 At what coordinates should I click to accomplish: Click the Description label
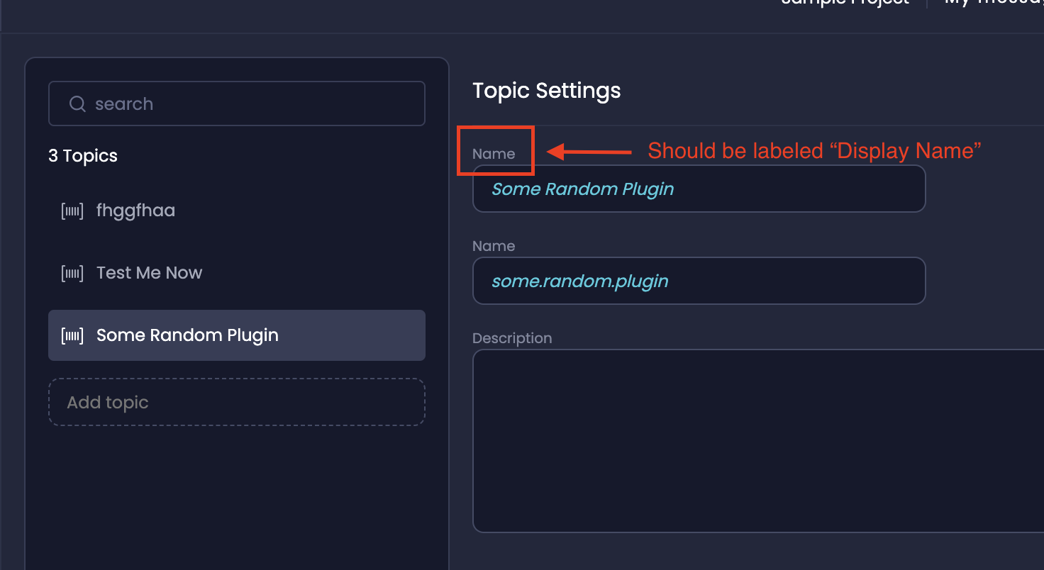[x=512, y=338]
